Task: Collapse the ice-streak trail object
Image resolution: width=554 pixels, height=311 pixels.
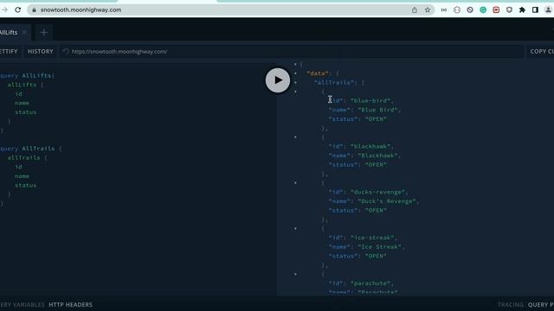Action: click(295, 228)
